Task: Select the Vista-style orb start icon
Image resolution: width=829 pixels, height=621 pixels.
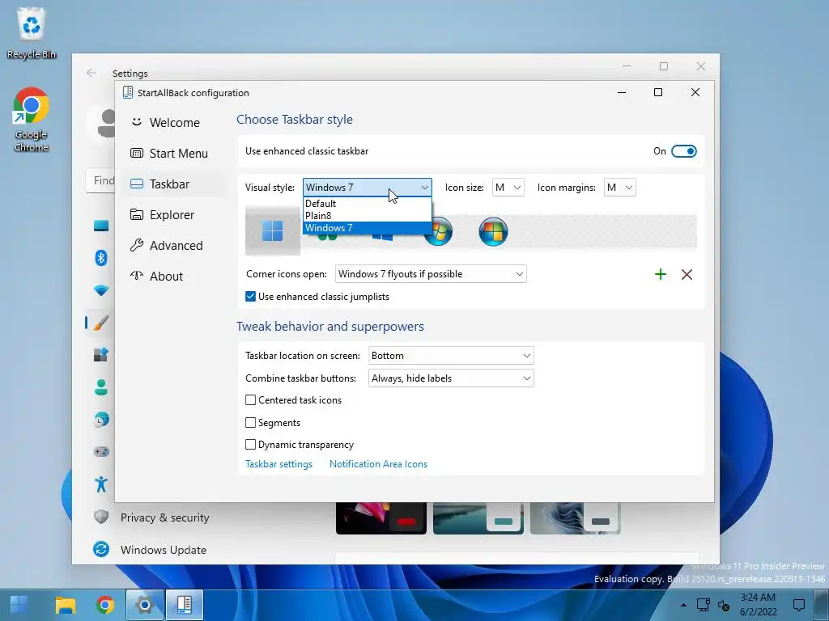Action: coord(439,234)
